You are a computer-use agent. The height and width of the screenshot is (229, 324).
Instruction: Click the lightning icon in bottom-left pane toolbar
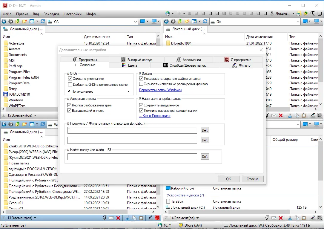(105, 218)
